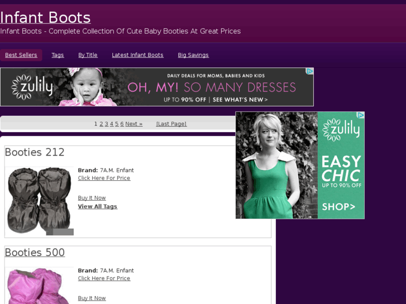
Task: Click SEE WHAT'S NEW in the banner ad
Action: (x=240, y=100)
